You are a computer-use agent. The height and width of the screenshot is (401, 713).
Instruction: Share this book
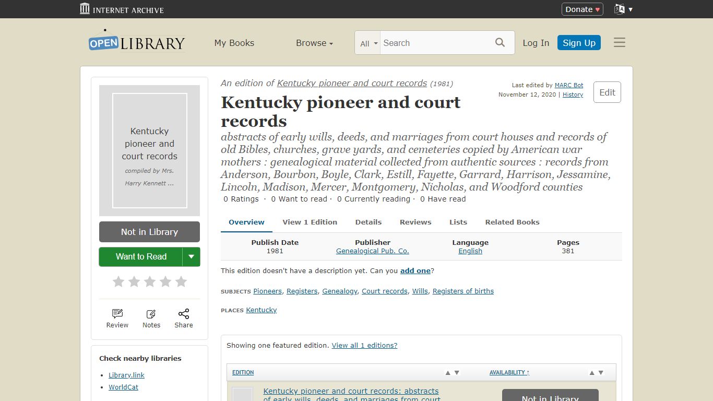[x=184, y=318]
